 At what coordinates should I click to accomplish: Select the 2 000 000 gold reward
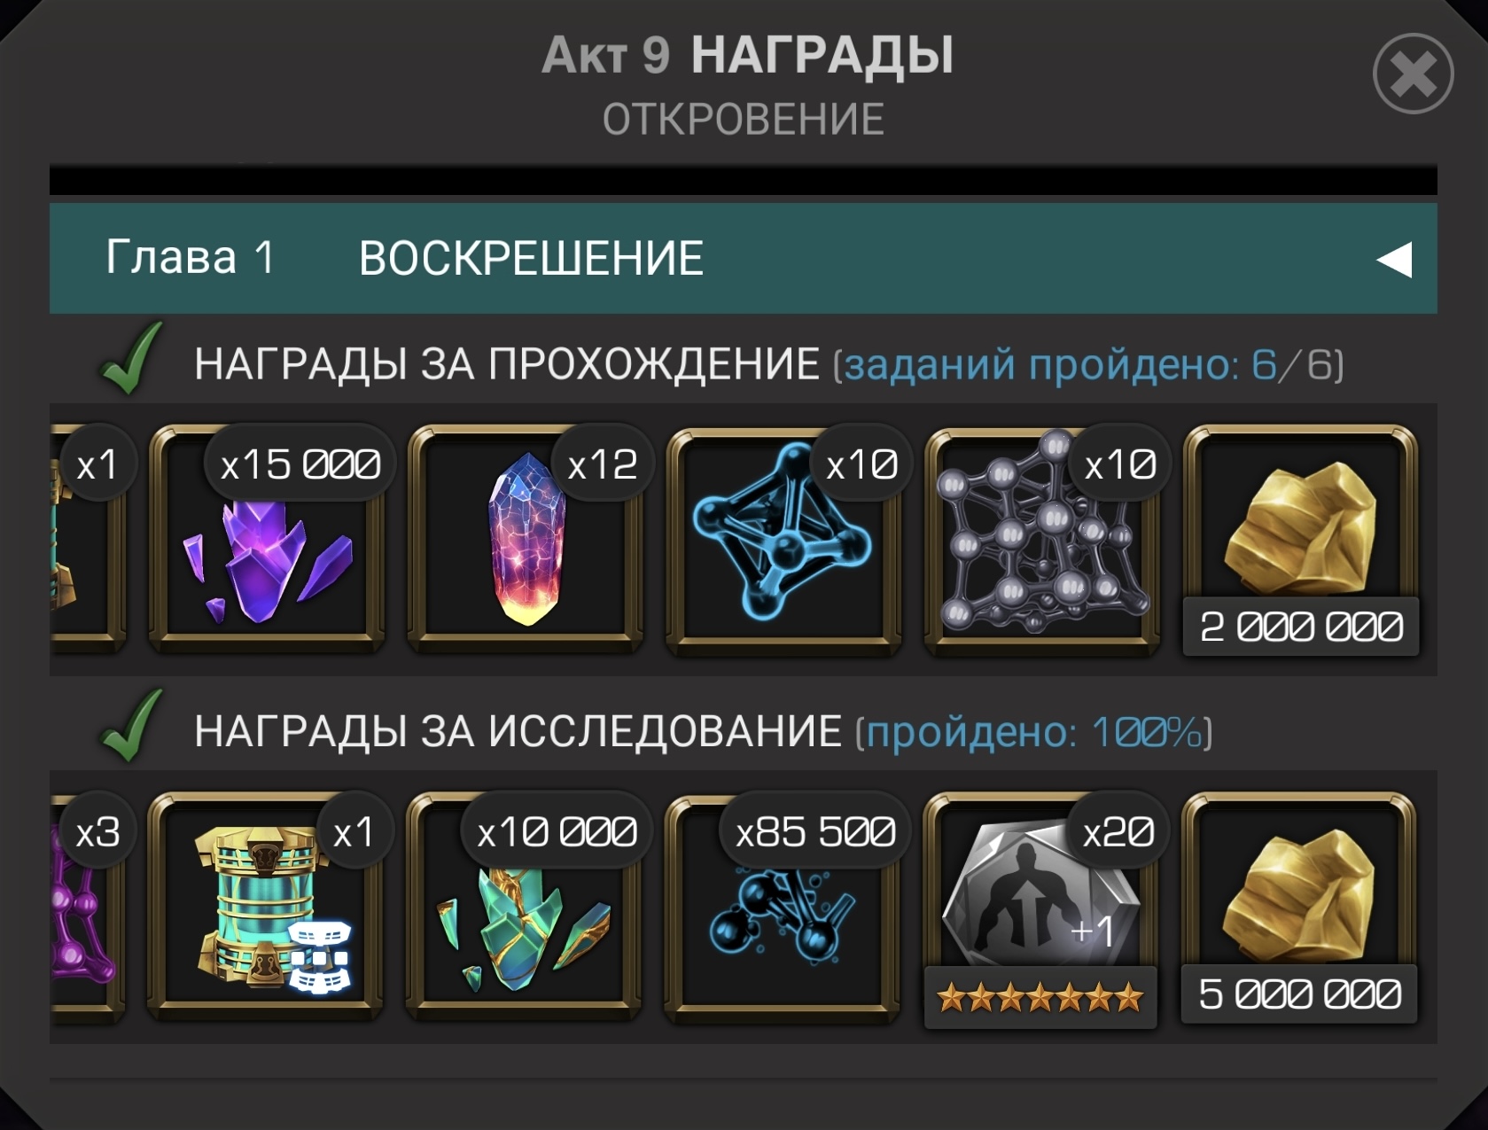pos(1301,540)
